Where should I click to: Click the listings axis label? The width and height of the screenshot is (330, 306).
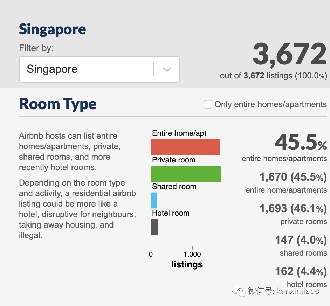point(187,264)
